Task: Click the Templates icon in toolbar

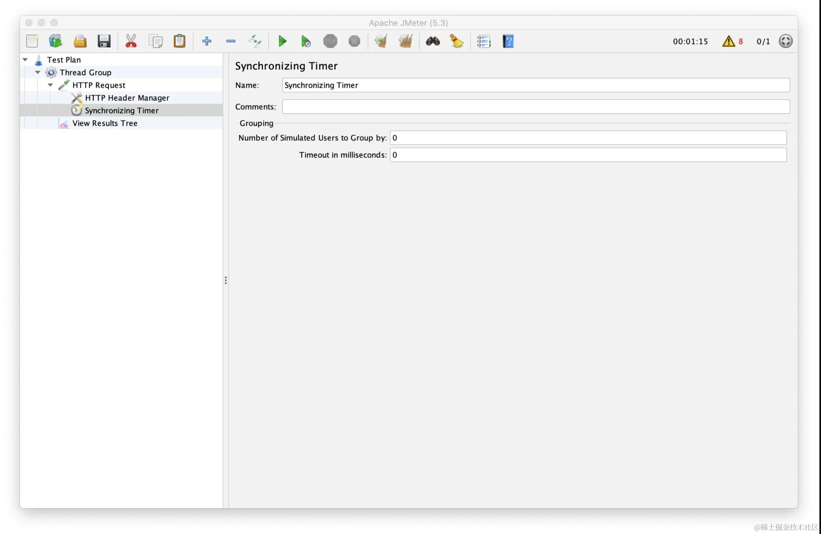Action: (56, 41)
